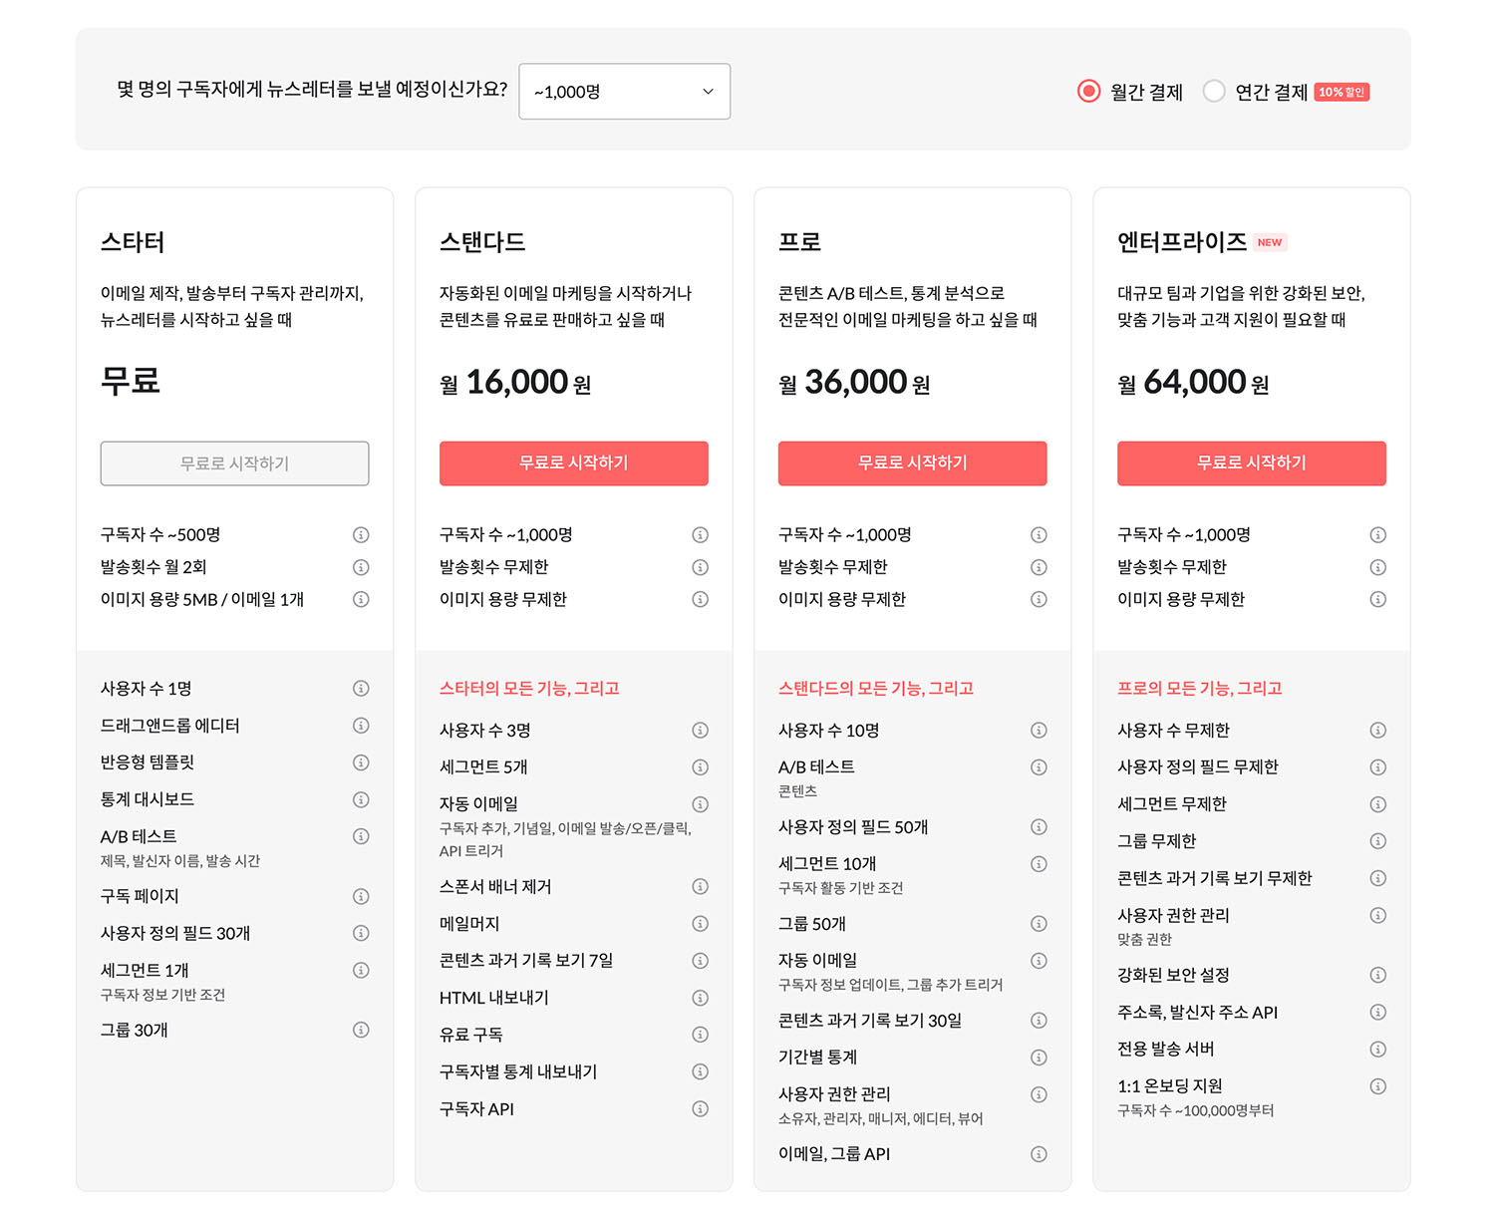Show info for 메일머지

(701, 924)
